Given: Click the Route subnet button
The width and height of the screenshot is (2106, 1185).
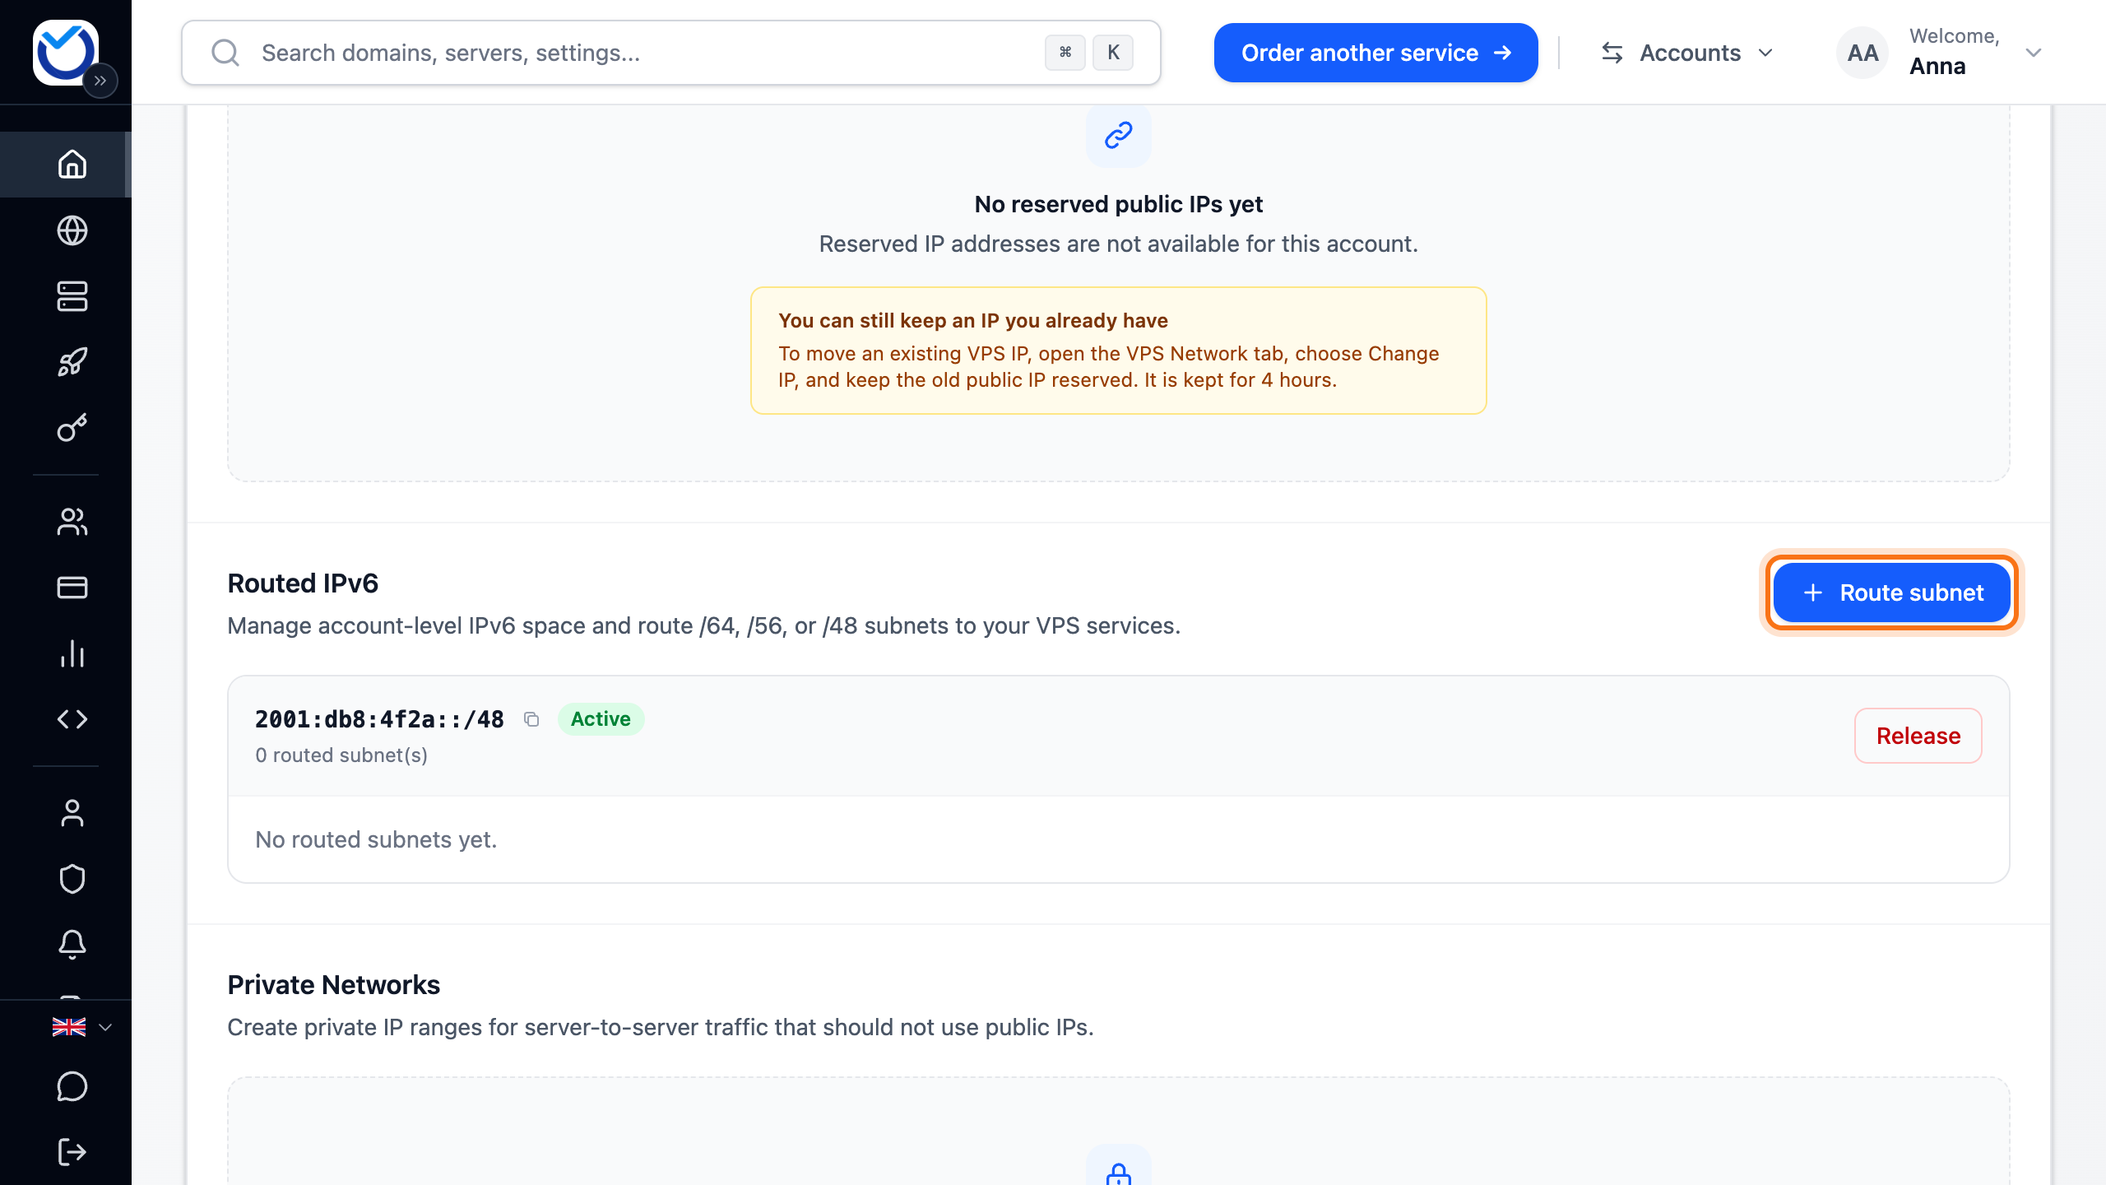Looking at the screenshot, I should pos(1891,592).
